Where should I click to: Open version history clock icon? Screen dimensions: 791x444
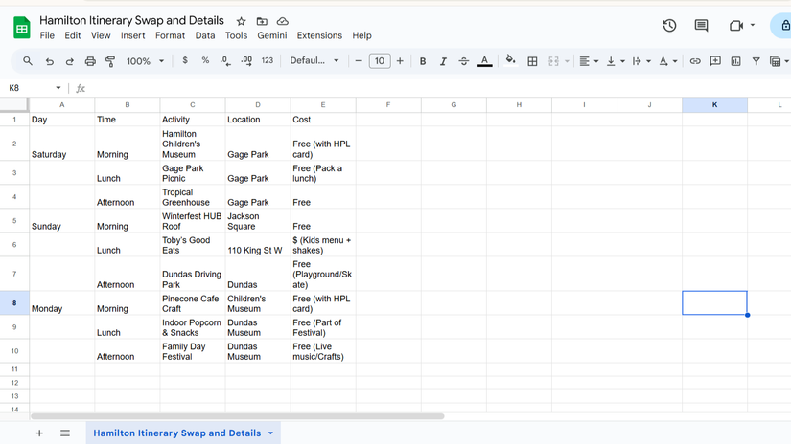click(669, 26)
